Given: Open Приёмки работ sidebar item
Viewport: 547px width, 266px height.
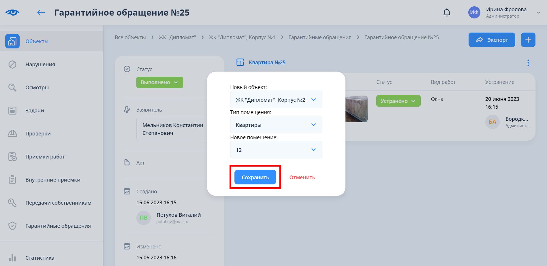Looking at the screenshot, I should (45, 156).
